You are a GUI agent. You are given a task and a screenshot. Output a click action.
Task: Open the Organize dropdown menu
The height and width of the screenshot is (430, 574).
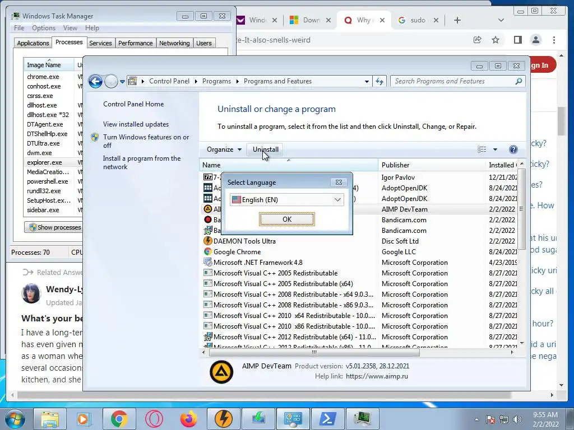point(224,149)
